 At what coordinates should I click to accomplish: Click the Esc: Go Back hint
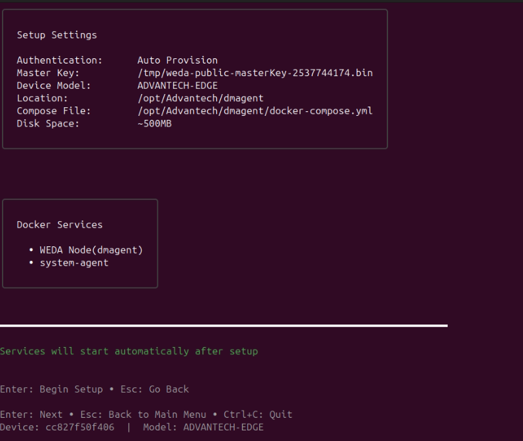(155, 389)
